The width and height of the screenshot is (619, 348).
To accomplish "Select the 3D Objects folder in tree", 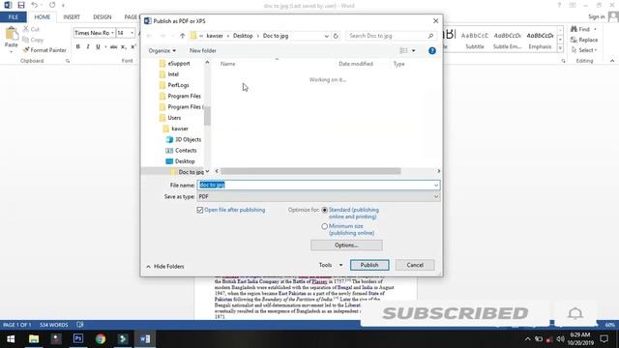I will click(x=184, y=139).
